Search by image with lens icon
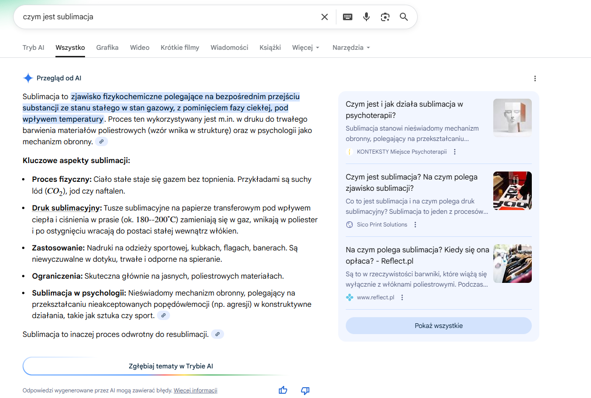The width and height of the screenshot is (591, 398). pyautogui.click(x=385, y=17)
